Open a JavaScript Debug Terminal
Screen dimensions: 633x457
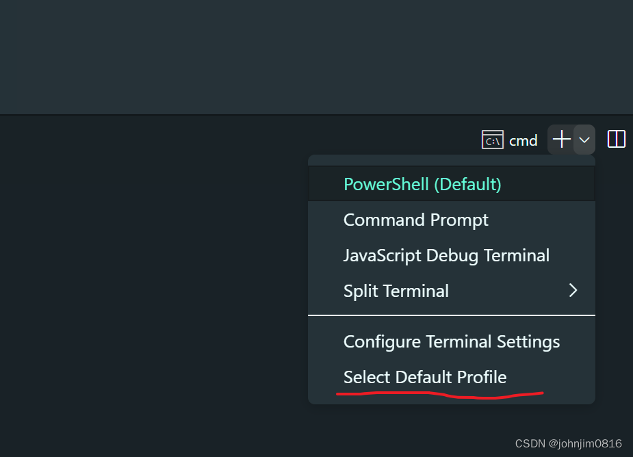pos(446,255)
